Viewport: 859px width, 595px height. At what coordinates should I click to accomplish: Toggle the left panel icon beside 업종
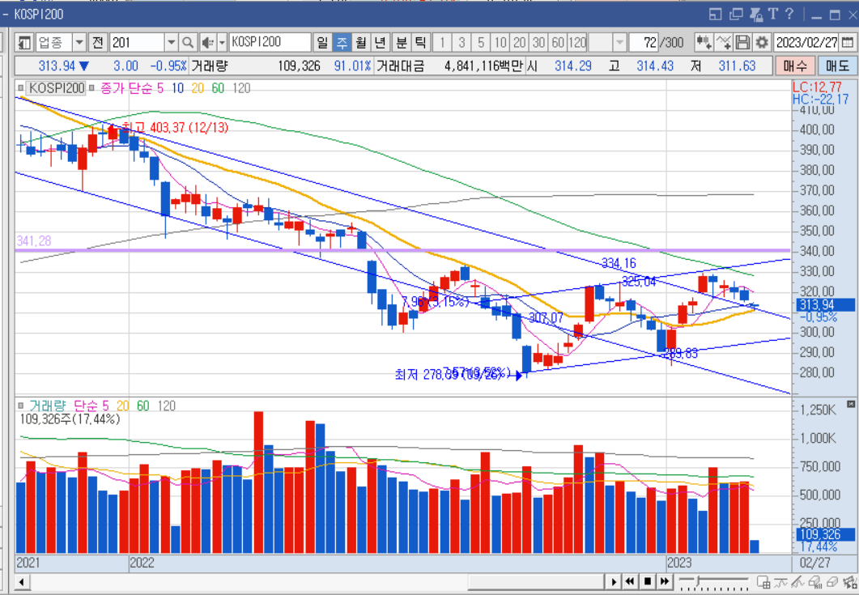pyautogui.click(x=24, y=42)
